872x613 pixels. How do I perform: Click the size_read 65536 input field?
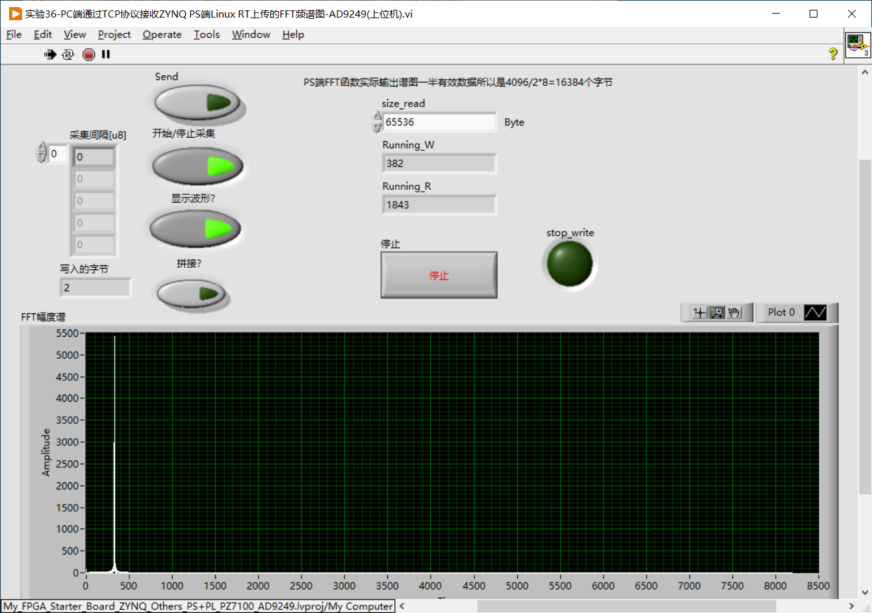(x=439, y=122)
